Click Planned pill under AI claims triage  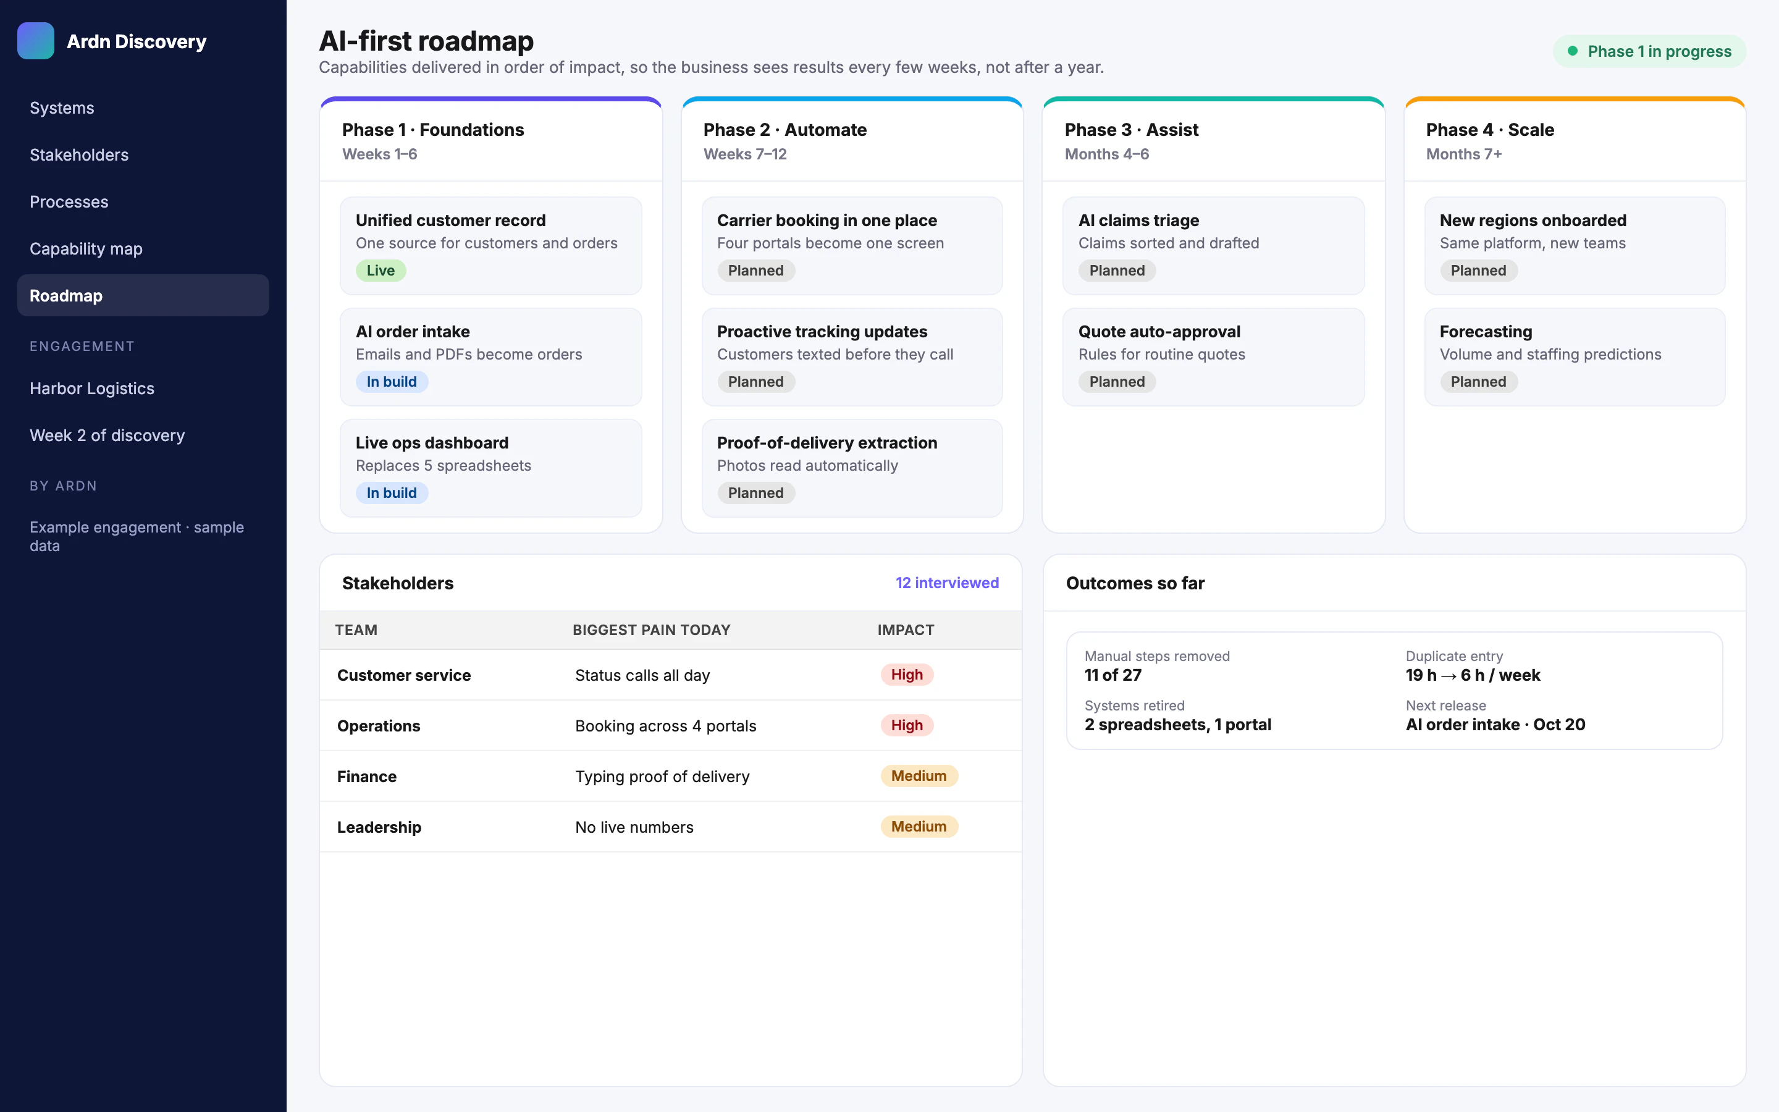1117,271
